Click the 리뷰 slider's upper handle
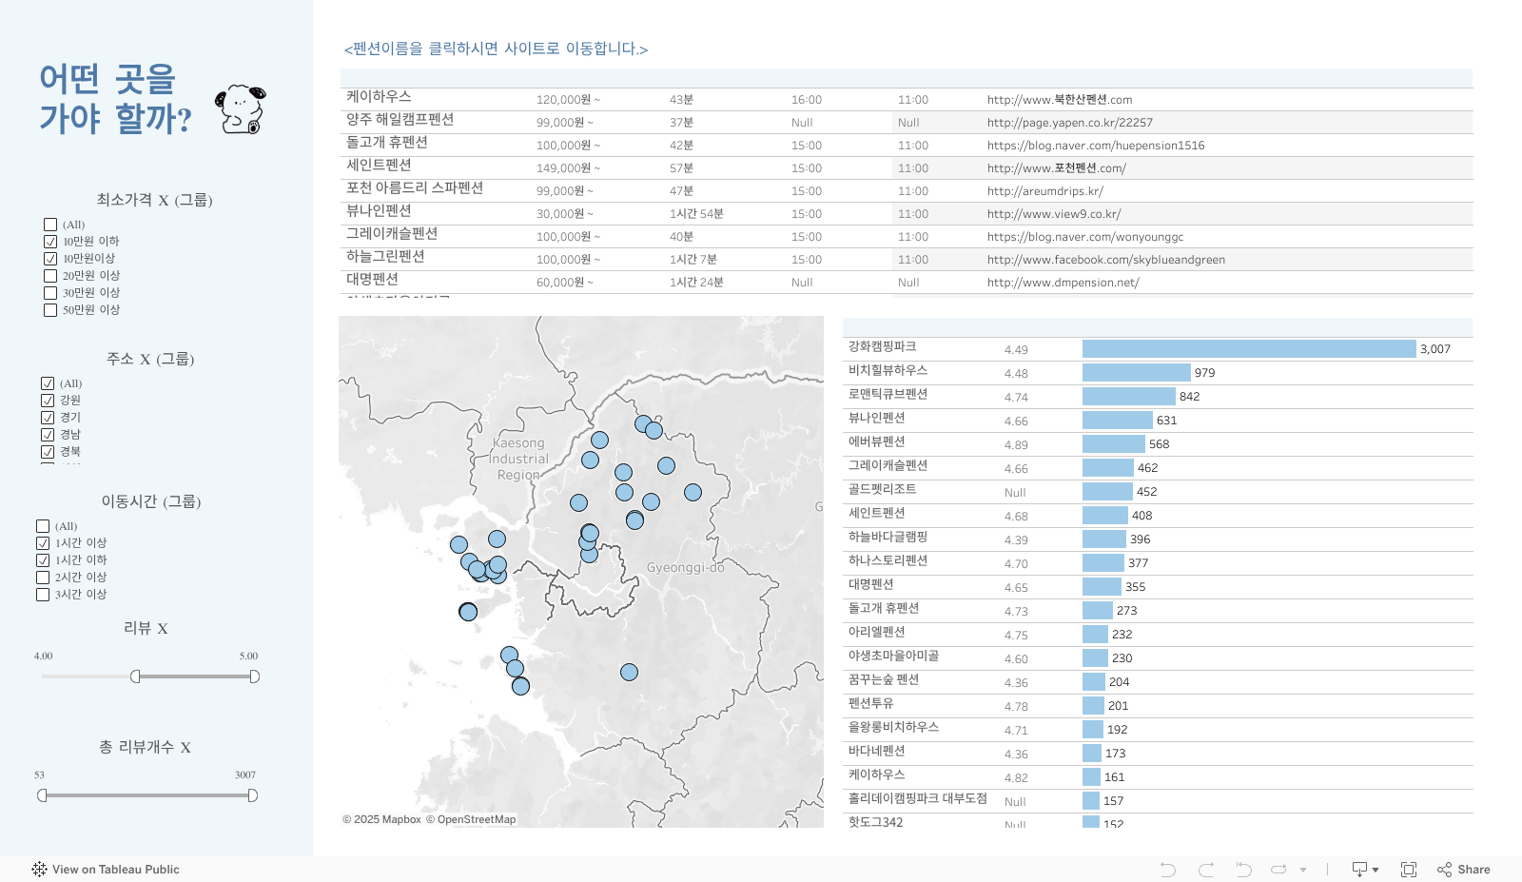 point(255,676)
